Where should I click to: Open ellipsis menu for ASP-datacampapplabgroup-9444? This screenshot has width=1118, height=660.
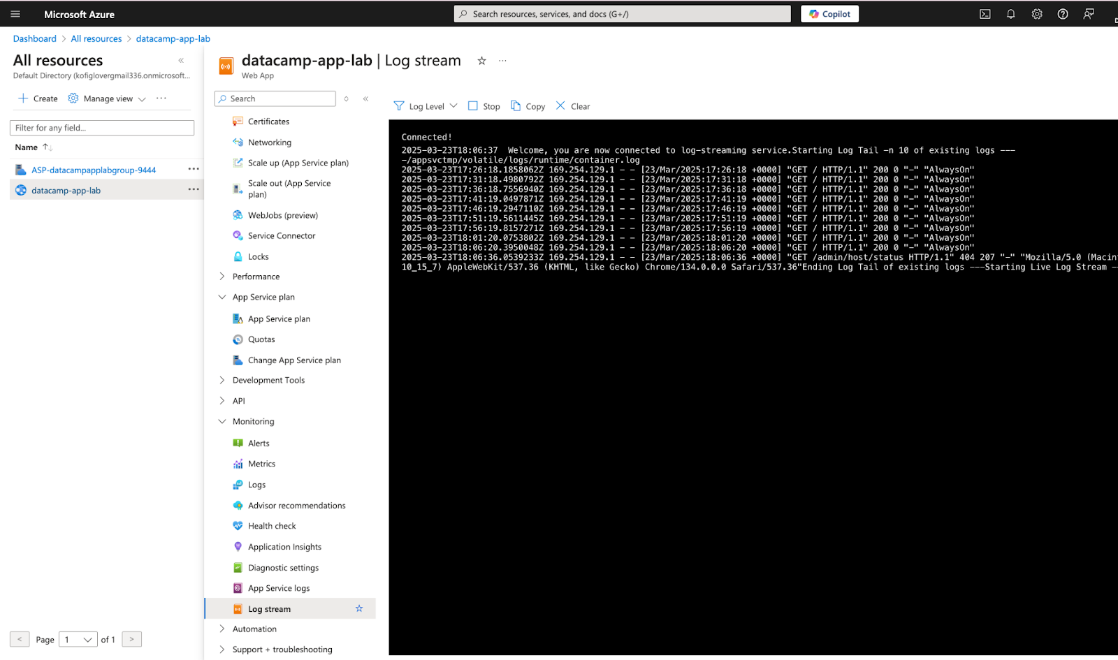click(194, 169)
